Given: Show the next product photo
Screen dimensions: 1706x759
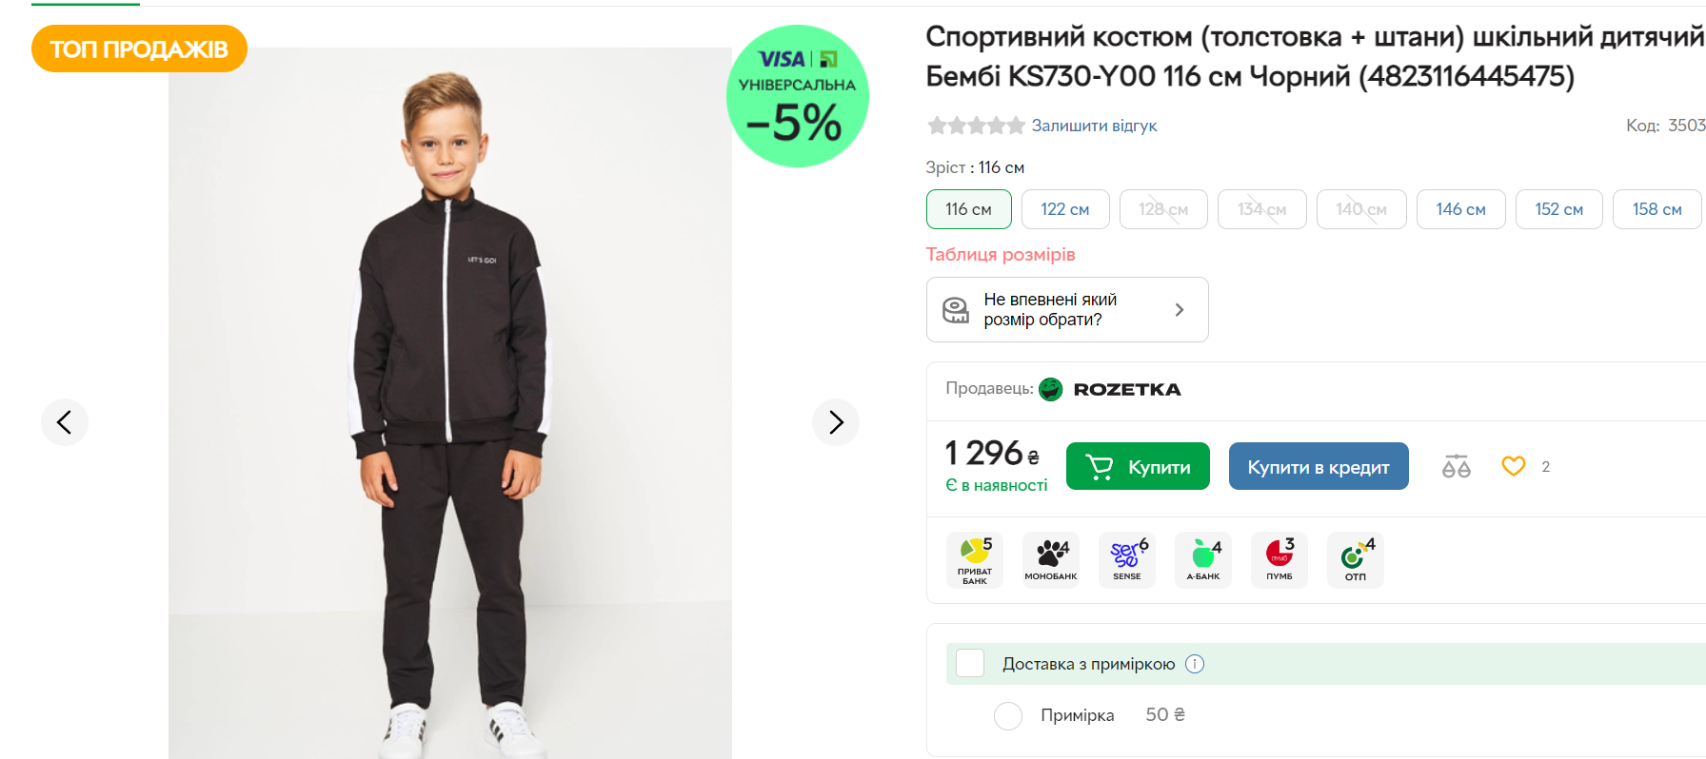Looking at the screenshot, I should pos(836,422).
